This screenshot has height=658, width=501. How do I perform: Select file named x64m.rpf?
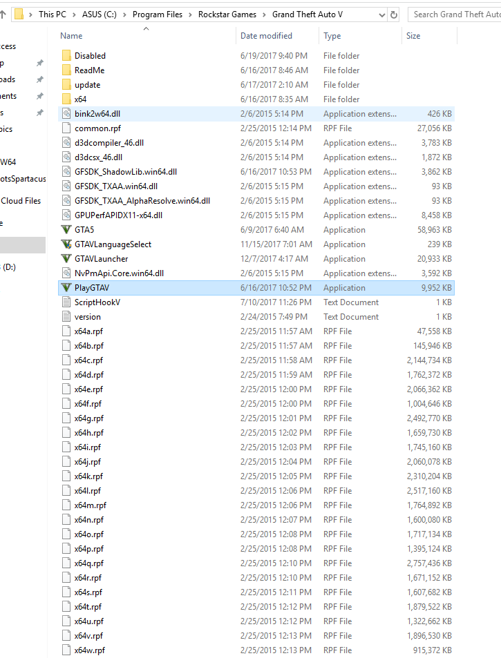(x=91, y=505)
